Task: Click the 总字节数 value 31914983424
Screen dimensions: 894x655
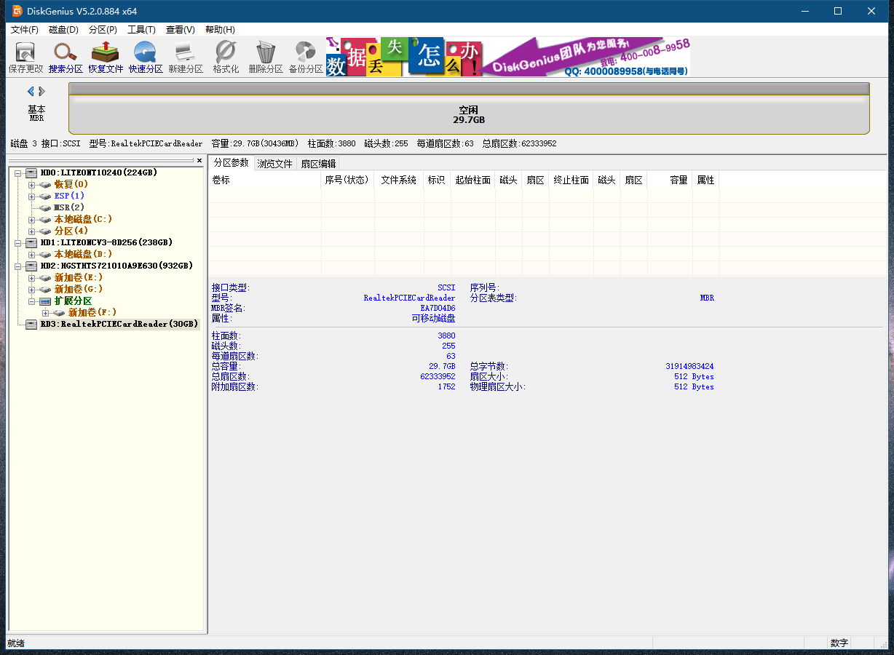Action: 689,367
